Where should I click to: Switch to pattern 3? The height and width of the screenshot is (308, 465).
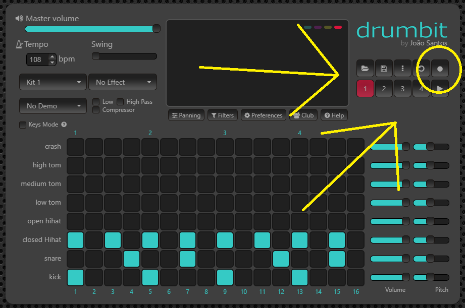coord(402,89)
